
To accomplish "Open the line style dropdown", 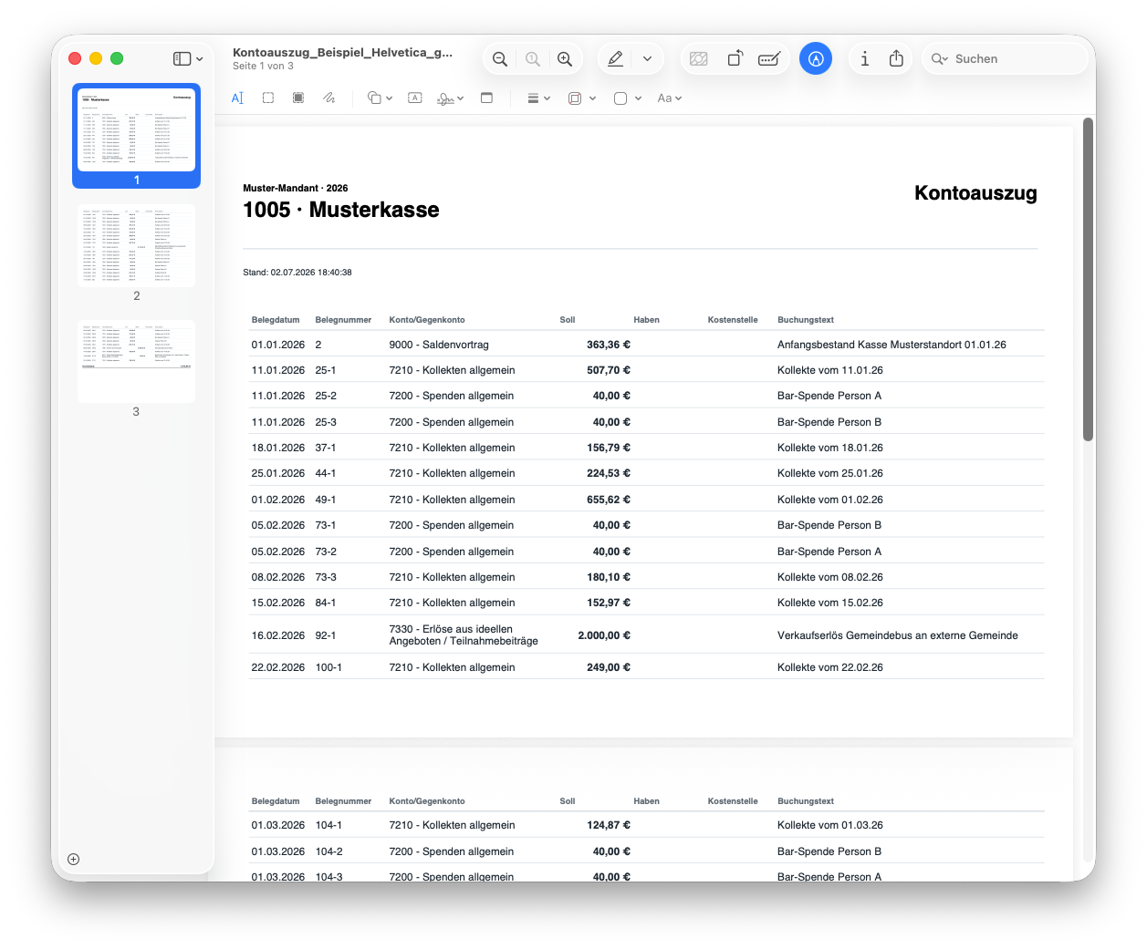I will coord(539,98).
